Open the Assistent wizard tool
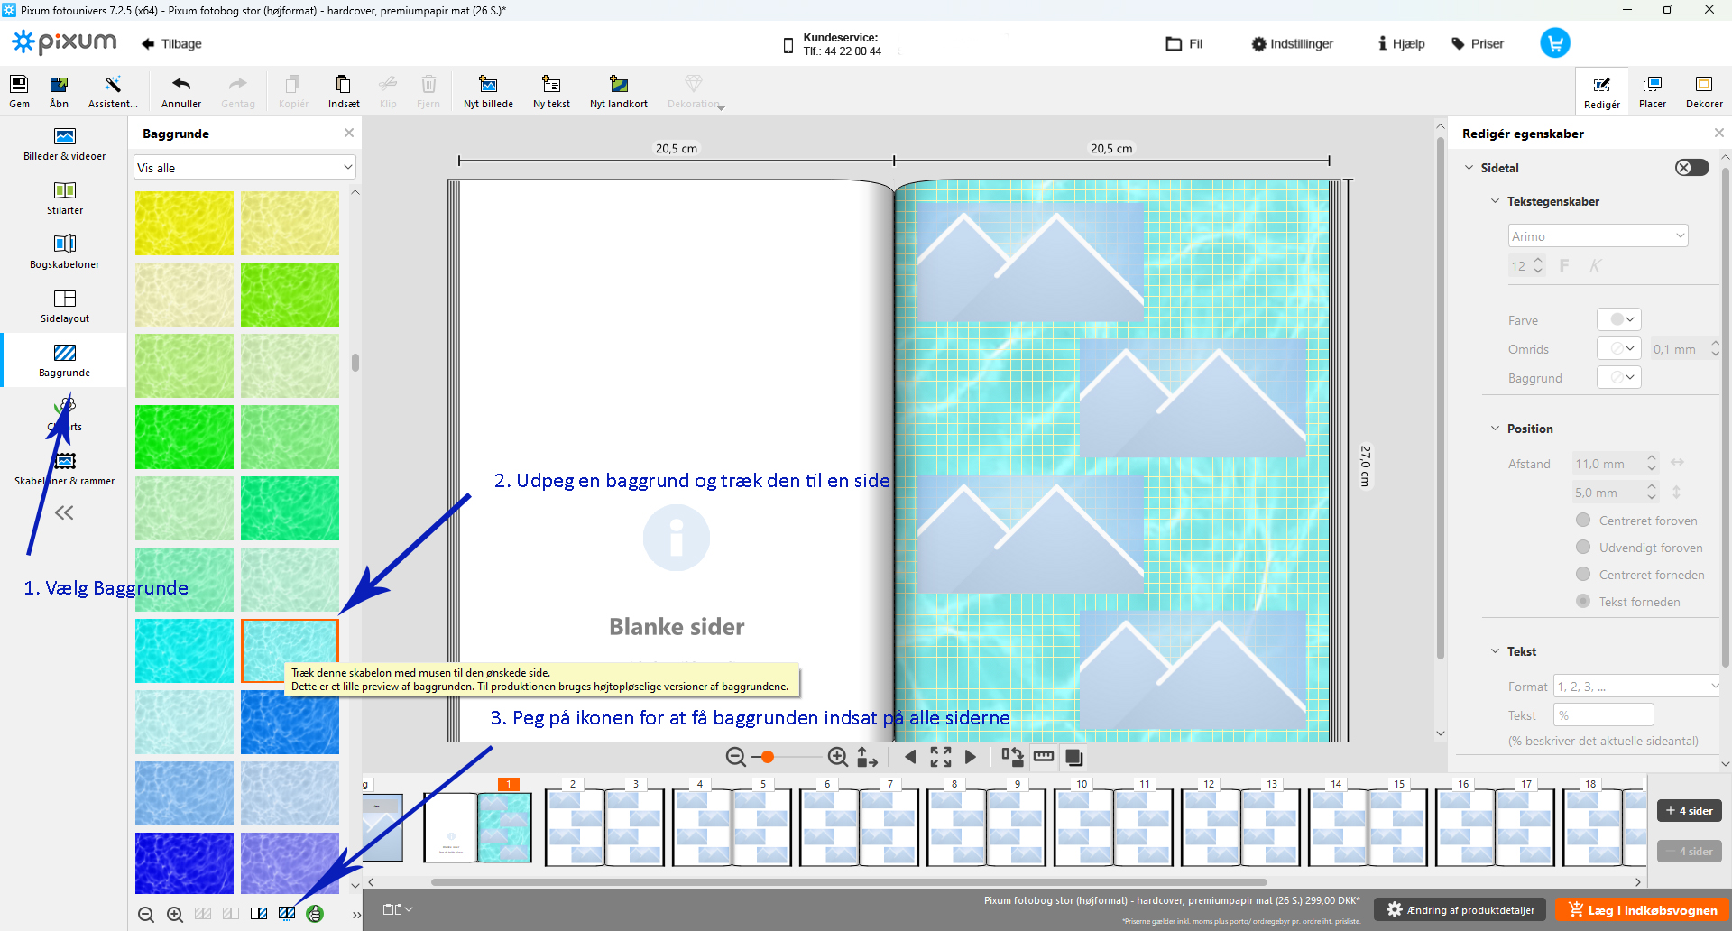Screen dimensions: 1732x931 point(113,91)
